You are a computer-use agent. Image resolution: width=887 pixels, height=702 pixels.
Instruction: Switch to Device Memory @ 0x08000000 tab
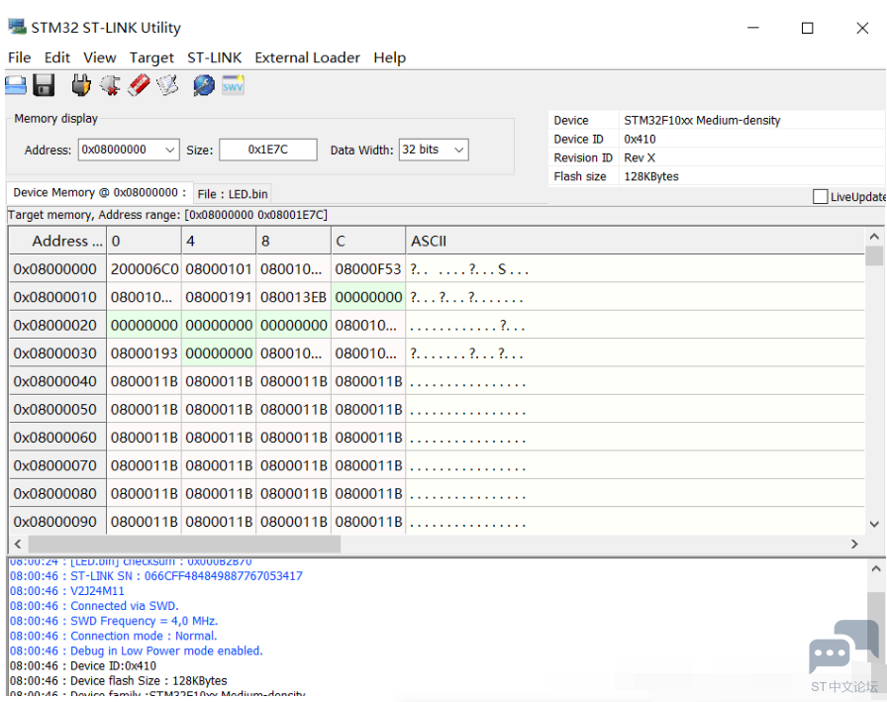pyautogui.click(x=100, y=193)
